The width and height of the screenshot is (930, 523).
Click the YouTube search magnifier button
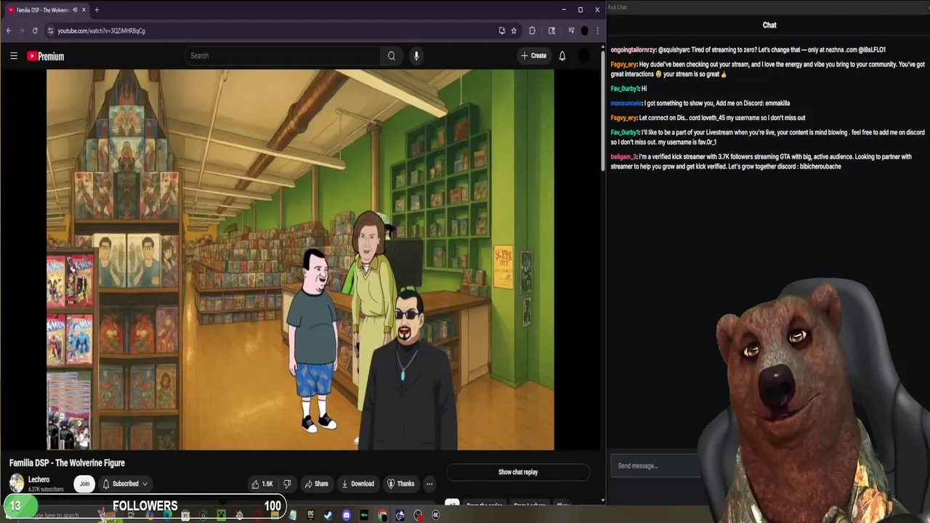pos(392,56)
